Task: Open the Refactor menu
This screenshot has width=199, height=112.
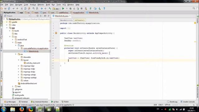Action: coord(41,5)
